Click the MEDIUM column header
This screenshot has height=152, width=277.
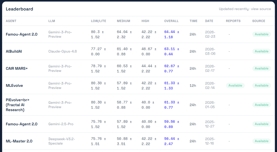pos(123,21)
